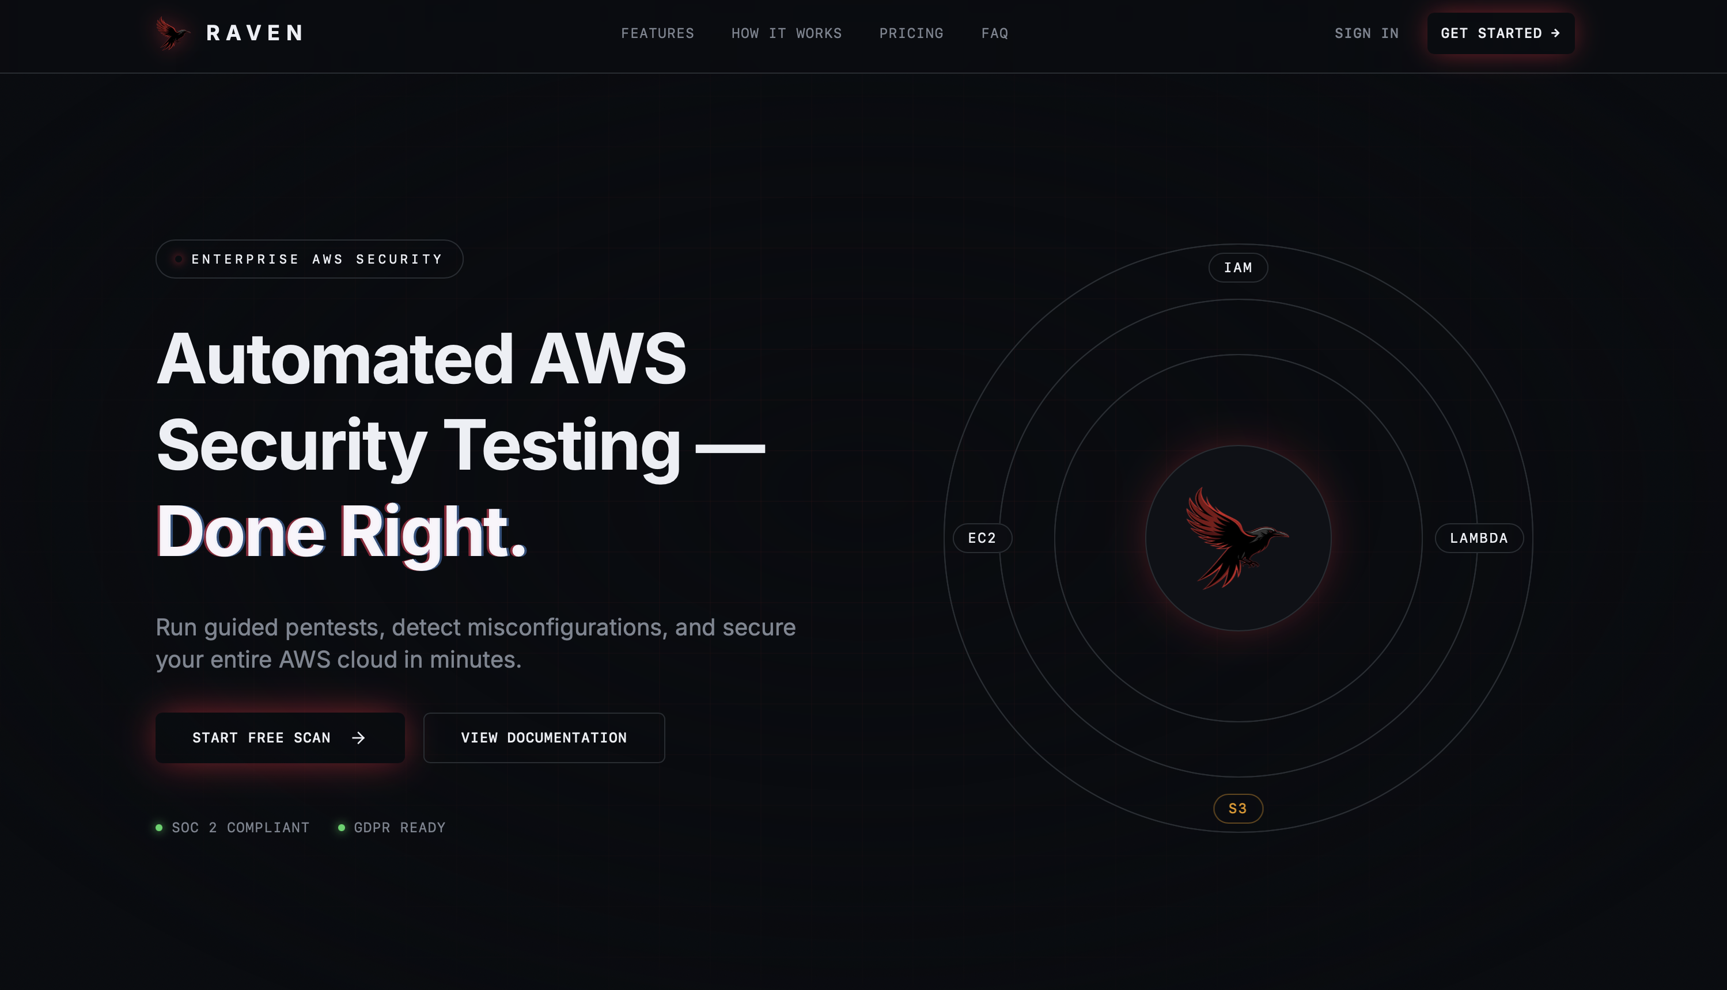1727x990 pixels.
Task: Click the Start Free Scan button
Action: coord(281,738)
